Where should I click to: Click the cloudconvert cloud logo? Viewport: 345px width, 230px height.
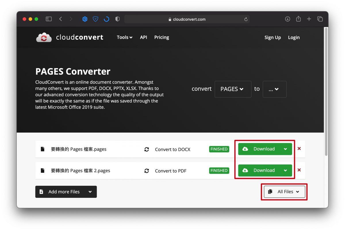click(x=44, y=37)
